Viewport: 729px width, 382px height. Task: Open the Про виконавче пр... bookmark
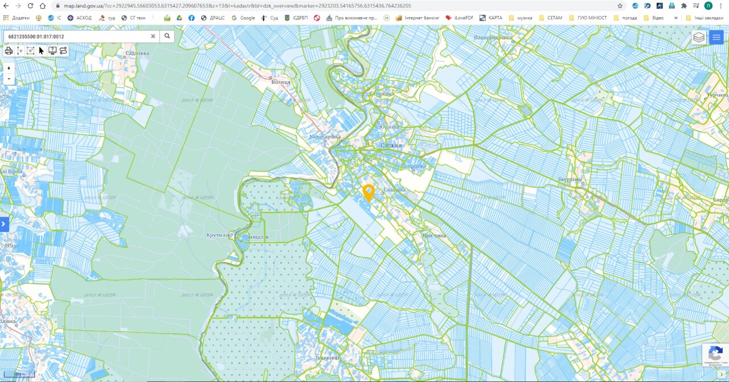[x=352, y=18]
